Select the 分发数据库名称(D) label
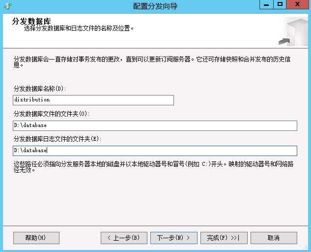311x252 pixels. [x=40, y=89]
